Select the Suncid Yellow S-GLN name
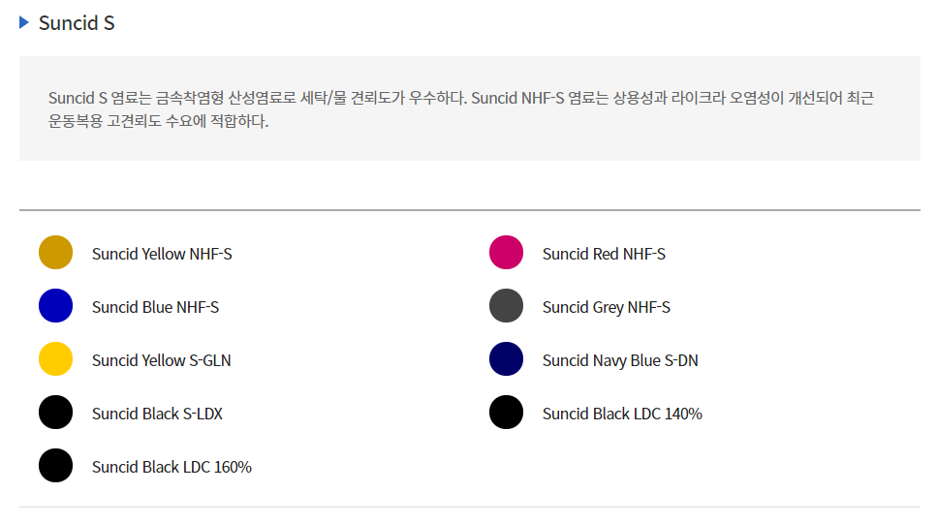Screen dimensions: 937x523 (162, 360)
